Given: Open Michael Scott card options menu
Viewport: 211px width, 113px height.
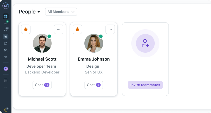Looking at the screenshot, I should point(59,29).
